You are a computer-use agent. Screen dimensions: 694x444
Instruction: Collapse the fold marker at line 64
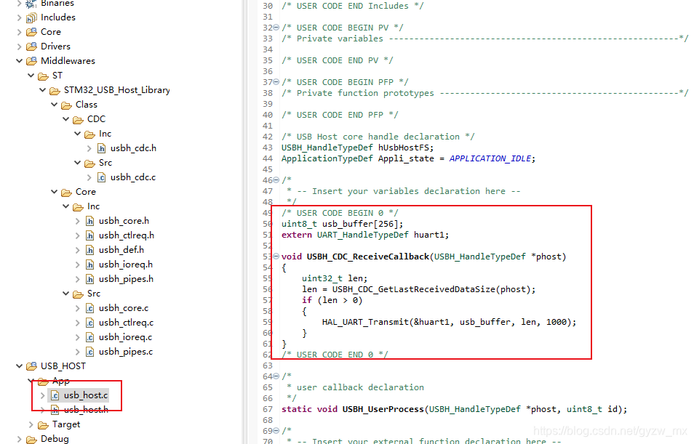tap(275, 376)
